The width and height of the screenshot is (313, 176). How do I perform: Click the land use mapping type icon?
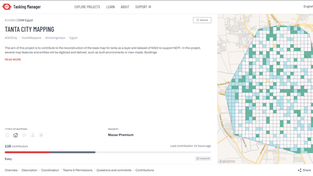(33, 135)
